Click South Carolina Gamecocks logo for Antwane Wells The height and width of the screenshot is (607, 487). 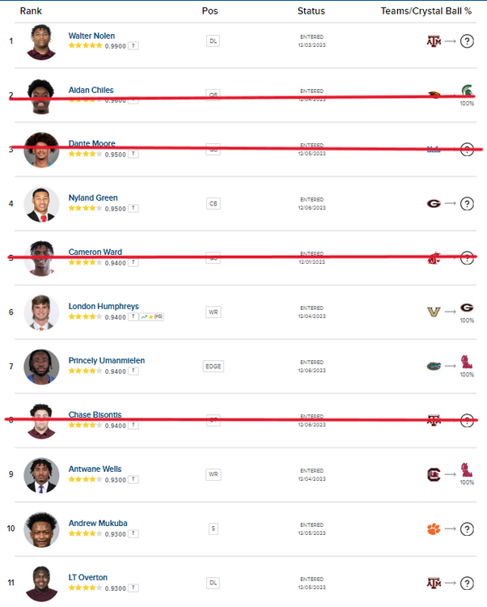coord(434,474)
